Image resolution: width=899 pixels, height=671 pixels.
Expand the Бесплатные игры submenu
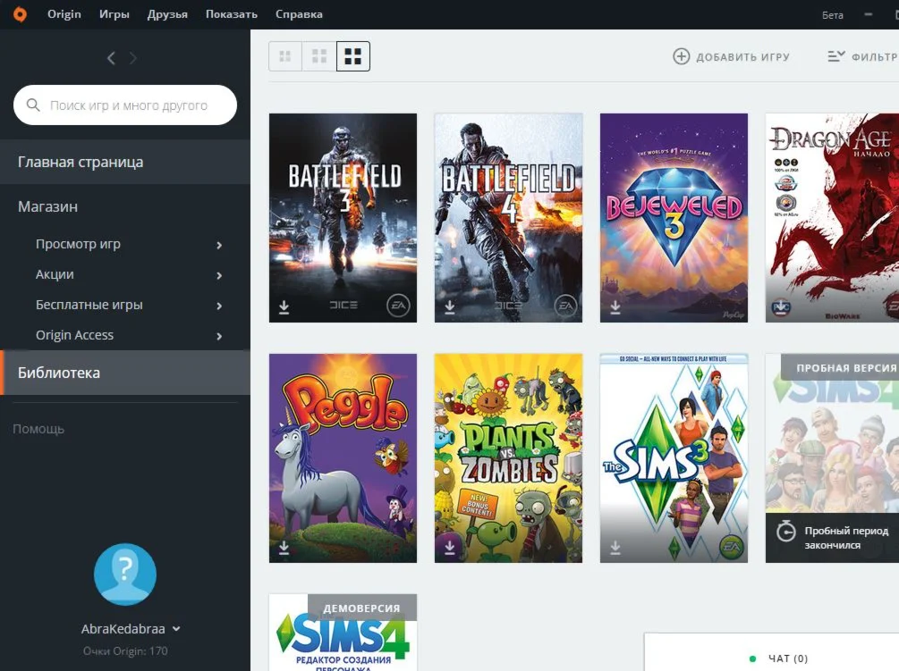point(219,306)
